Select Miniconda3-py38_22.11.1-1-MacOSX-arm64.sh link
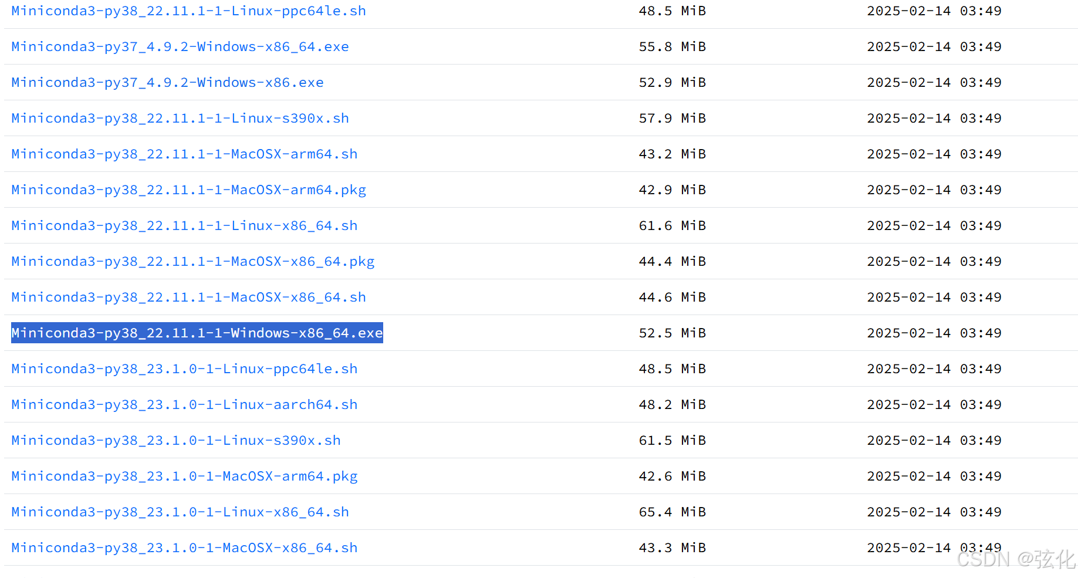 pyautogui.click(x=184, y=154)
